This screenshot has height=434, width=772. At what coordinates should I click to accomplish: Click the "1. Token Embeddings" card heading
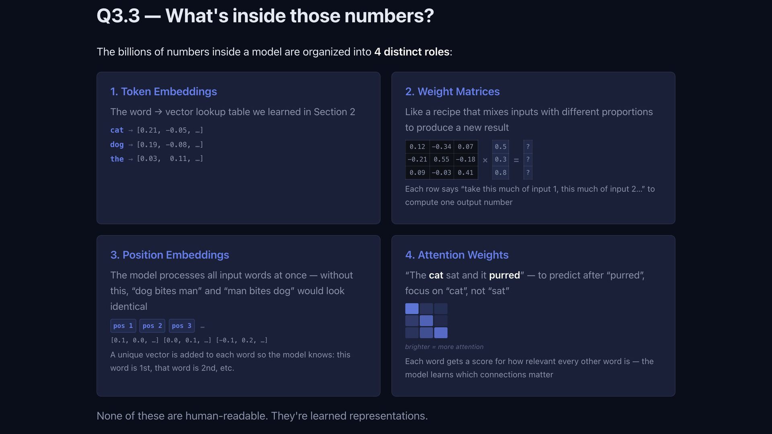(163, 92)
